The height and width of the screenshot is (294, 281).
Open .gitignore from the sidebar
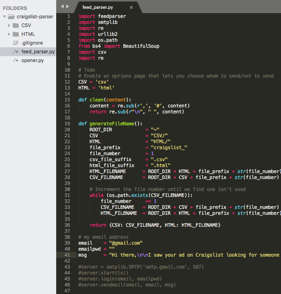32,43
